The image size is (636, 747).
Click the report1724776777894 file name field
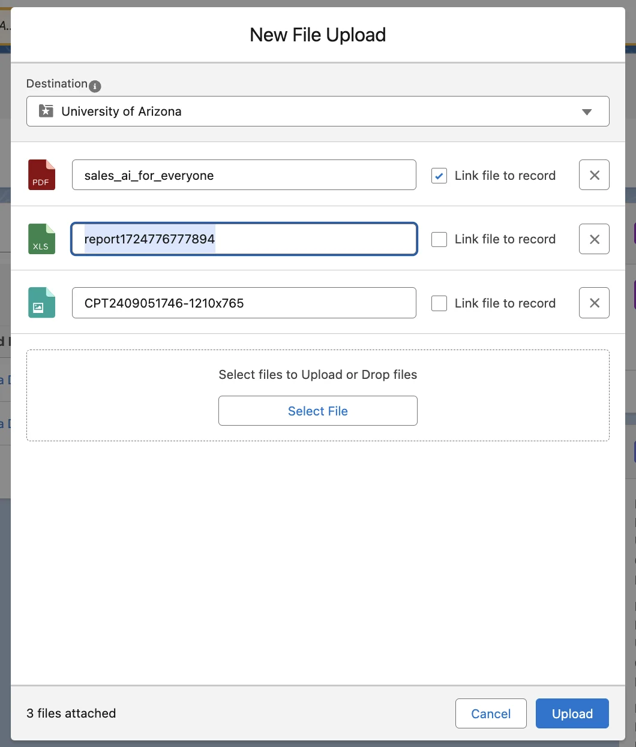[244, 239]
